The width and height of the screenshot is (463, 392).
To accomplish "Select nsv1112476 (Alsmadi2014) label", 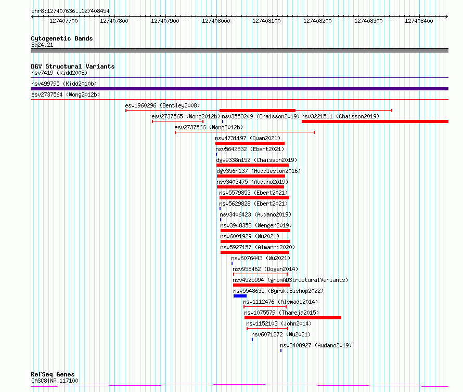I will coord(280,302).
